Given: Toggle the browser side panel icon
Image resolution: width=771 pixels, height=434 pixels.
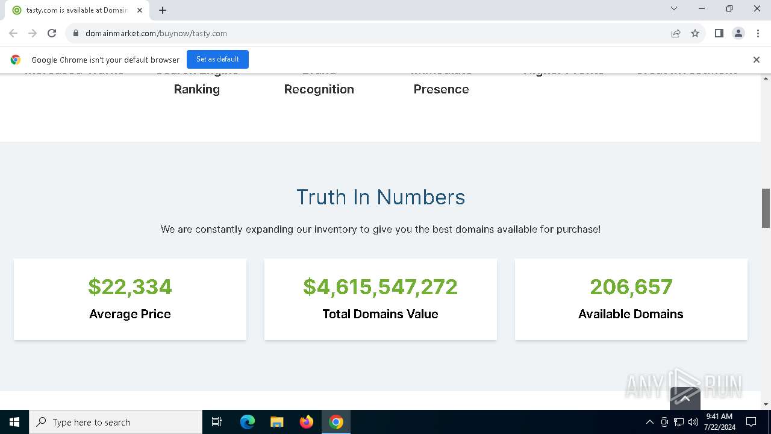Looking at the screenshot, I should click(719, 33).
